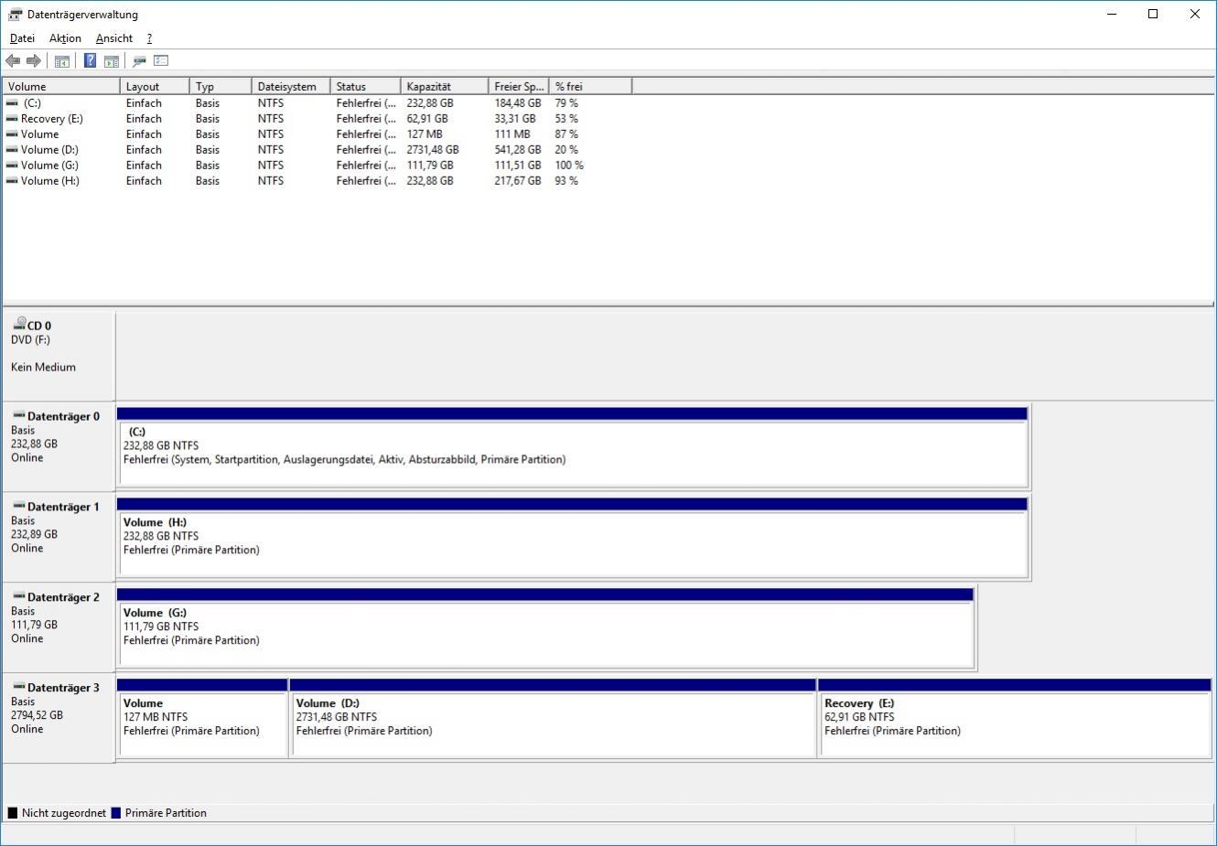
Task: Click the drive icon of volume (C:) row
Action: coord(12,103)
